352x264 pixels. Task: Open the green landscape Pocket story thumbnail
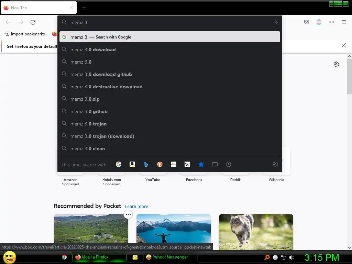click(x=91, y=229)
